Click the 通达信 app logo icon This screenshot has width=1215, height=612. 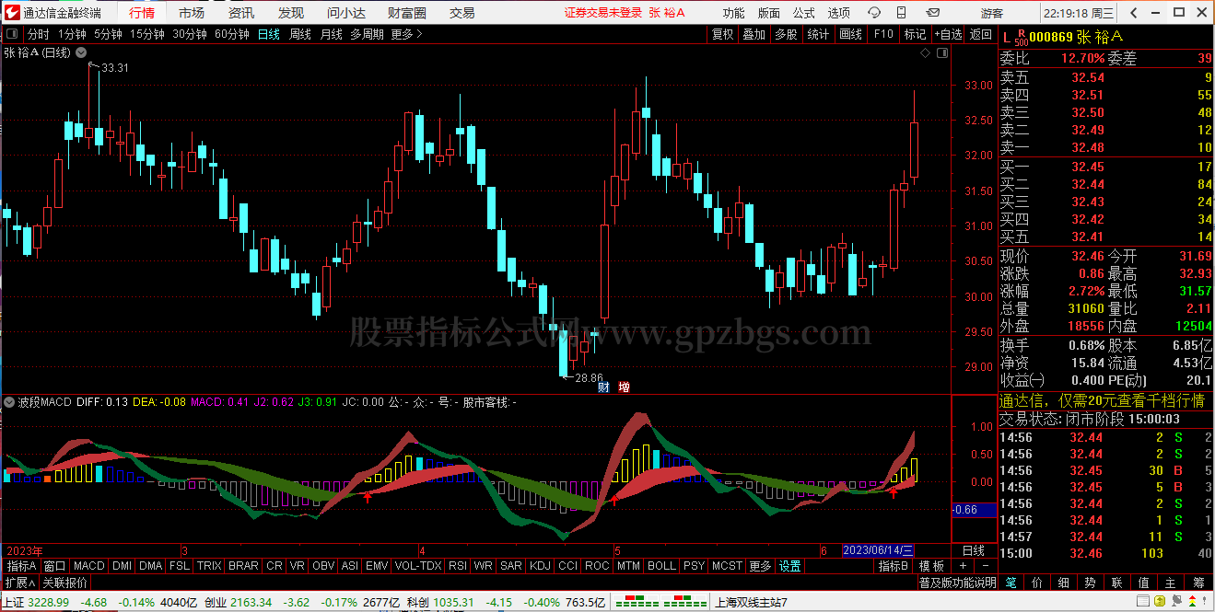point(11,13)
